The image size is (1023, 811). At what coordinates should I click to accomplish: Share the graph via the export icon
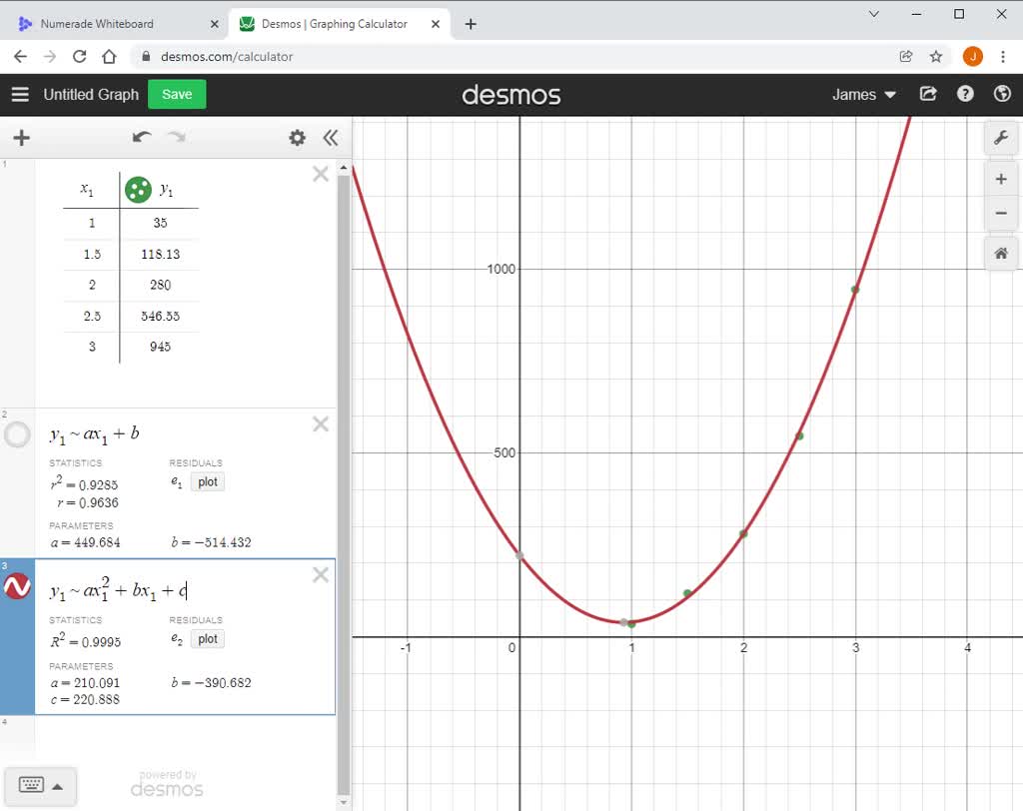(927, 94)
